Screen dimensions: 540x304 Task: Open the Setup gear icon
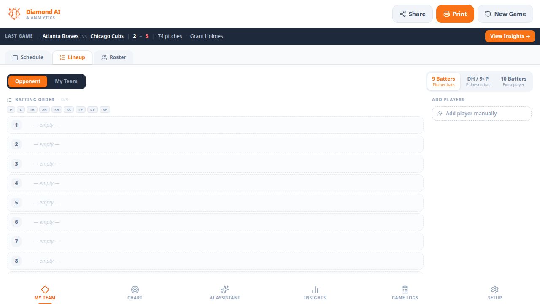(x=495, y=290)
